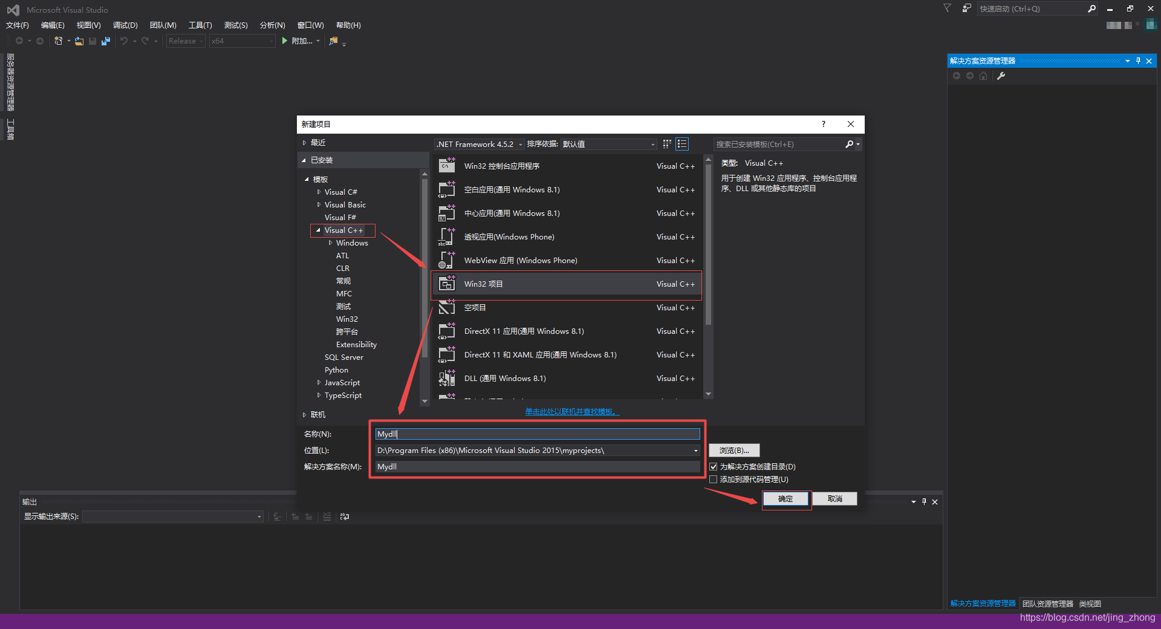
Task: Click the 名称 input field with Mydll
Action: point(538,434)
